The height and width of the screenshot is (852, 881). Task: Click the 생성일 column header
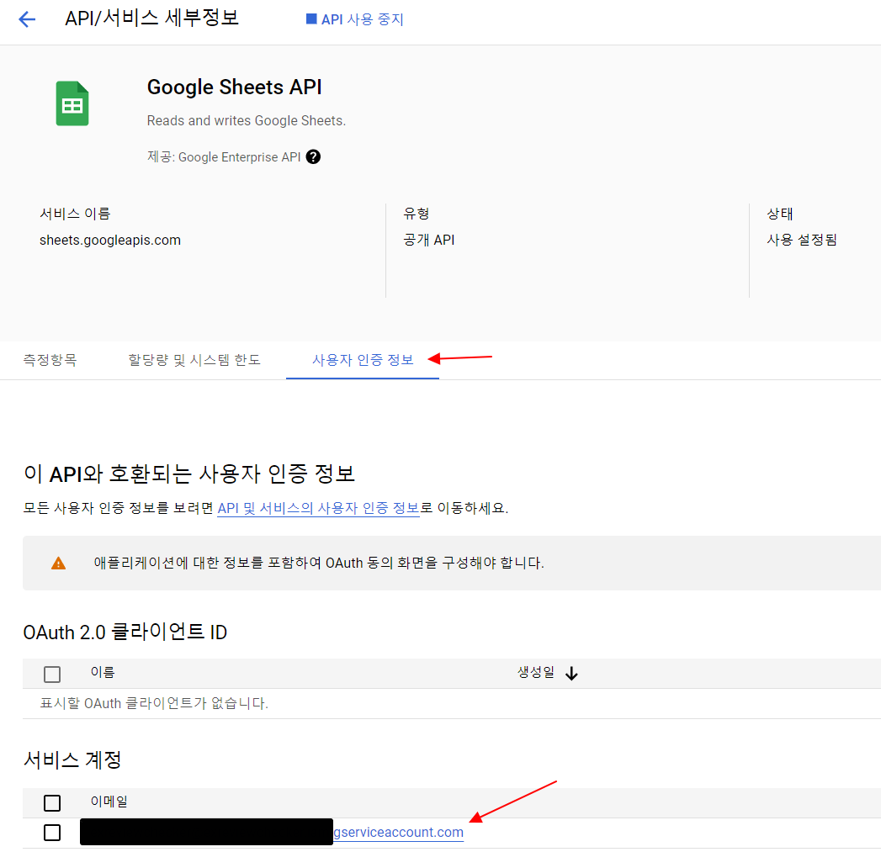(536, 672)
